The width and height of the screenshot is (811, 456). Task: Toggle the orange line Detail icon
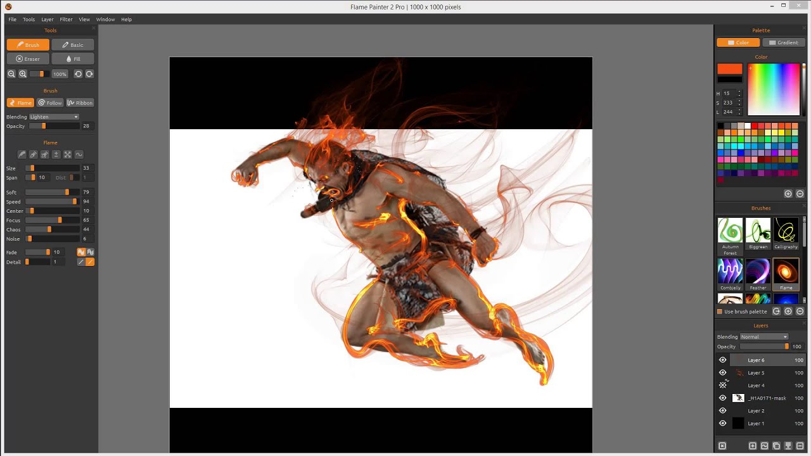90,262
